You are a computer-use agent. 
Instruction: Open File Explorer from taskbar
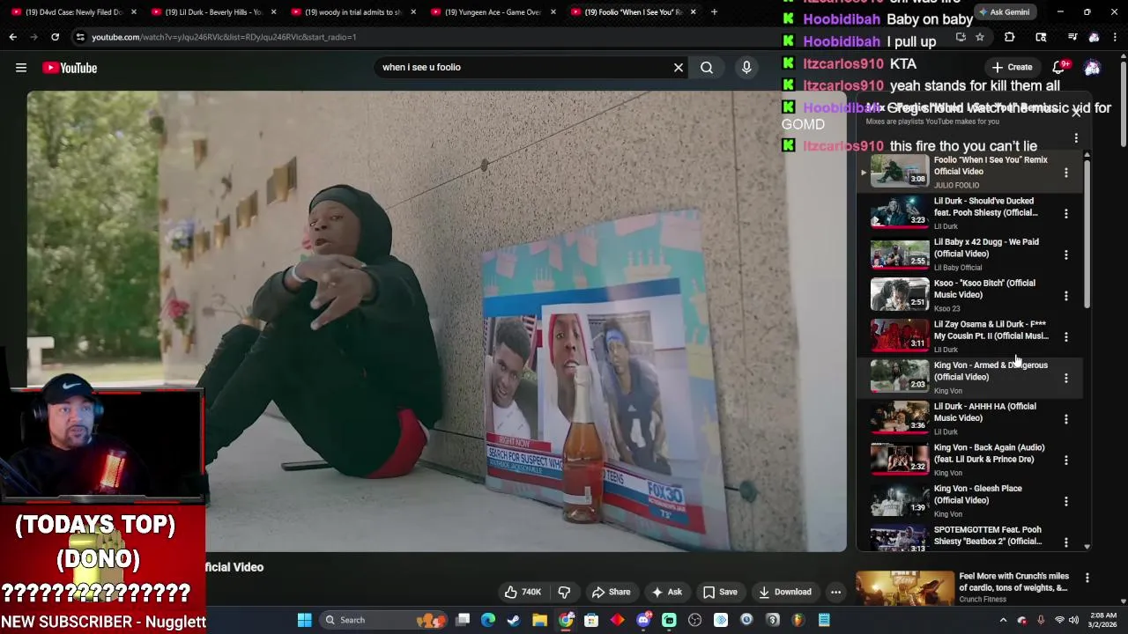pos(539,620)
